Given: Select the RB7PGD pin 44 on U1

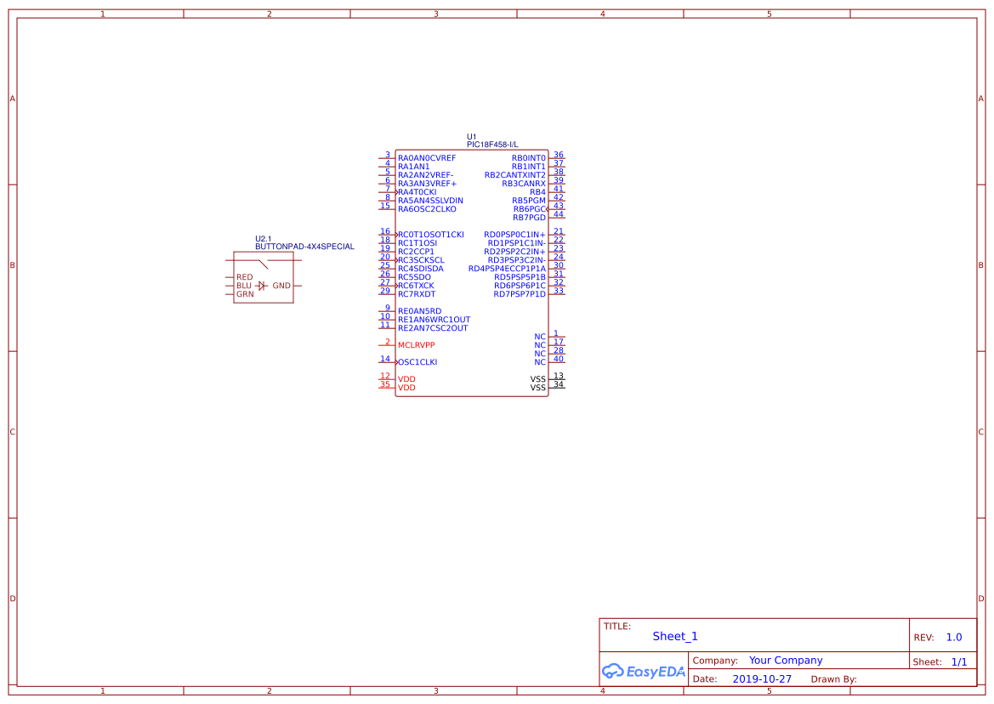Looking at the screenshot, I should tap(529, 218).
